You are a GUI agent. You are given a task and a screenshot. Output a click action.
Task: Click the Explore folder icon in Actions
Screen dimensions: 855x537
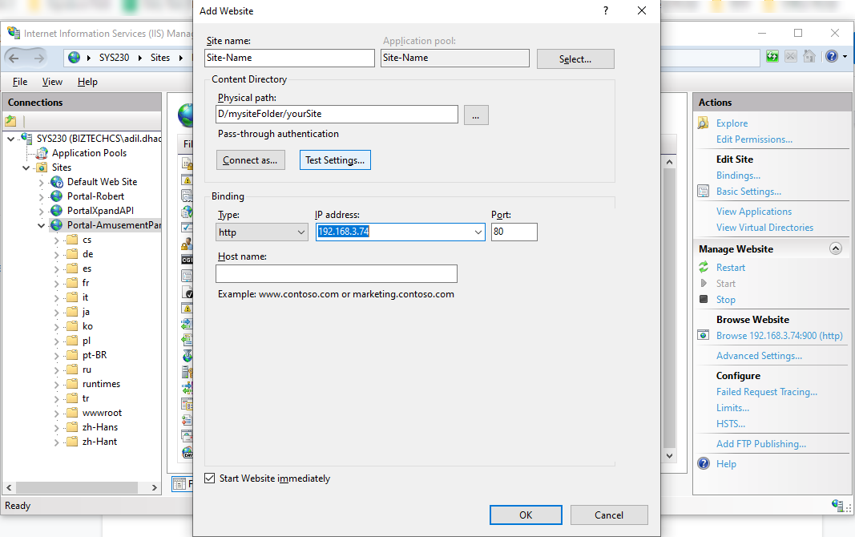pyautogui.click(x=704, y=123)
